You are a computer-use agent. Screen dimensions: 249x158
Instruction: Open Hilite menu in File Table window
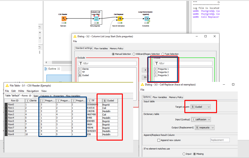[21, 91]
